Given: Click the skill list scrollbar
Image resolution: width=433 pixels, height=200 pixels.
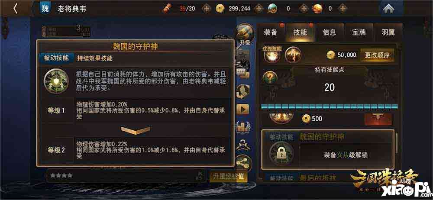Looking at the screenshot, I should pos(397,144).
